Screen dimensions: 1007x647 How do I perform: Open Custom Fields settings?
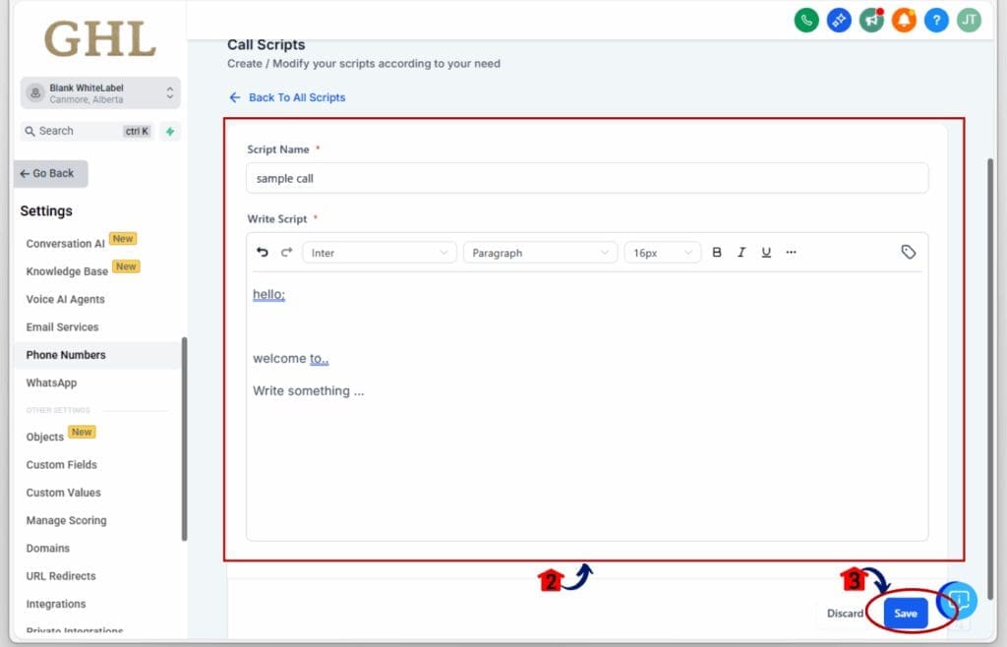pos(62,465)
